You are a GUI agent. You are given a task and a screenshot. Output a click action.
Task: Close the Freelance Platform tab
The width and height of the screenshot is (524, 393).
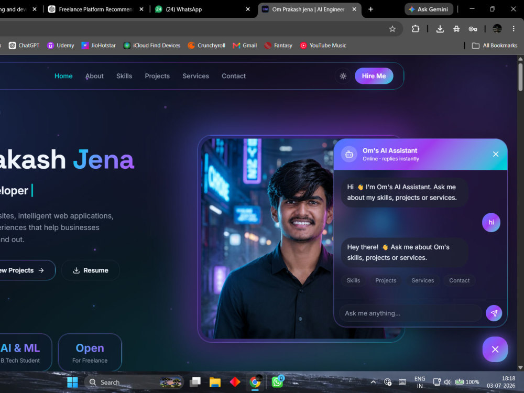click(141, 9)
